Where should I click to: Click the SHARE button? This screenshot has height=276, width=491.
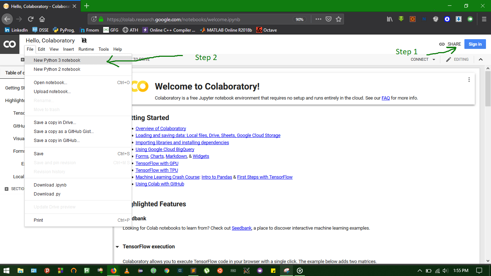click(x=454, y=44)
